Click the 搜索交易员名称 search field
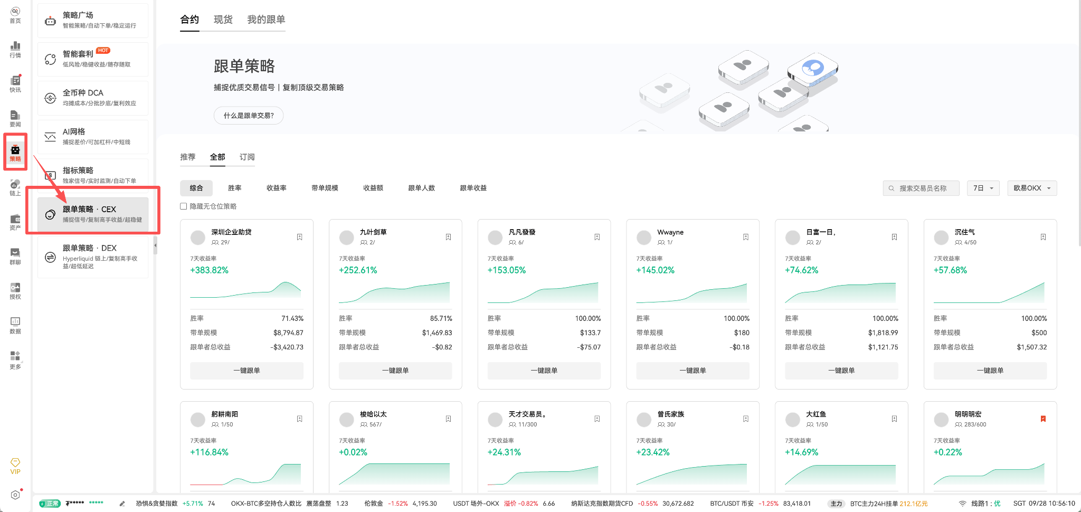 [x=921, y=188]
